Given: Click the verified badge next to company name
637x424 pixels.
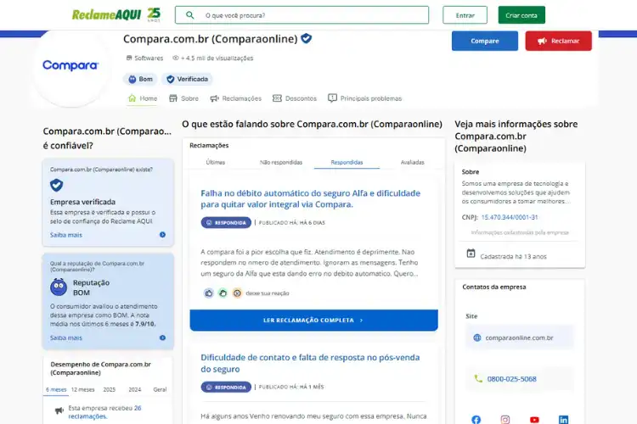Looking at the screenshot, I should tap(307, 38).
